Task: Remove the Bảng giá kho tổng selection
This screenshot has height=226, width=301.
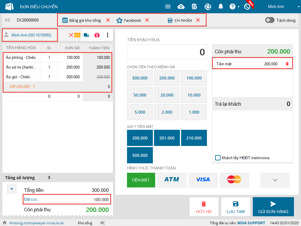Action: (108, 20)
